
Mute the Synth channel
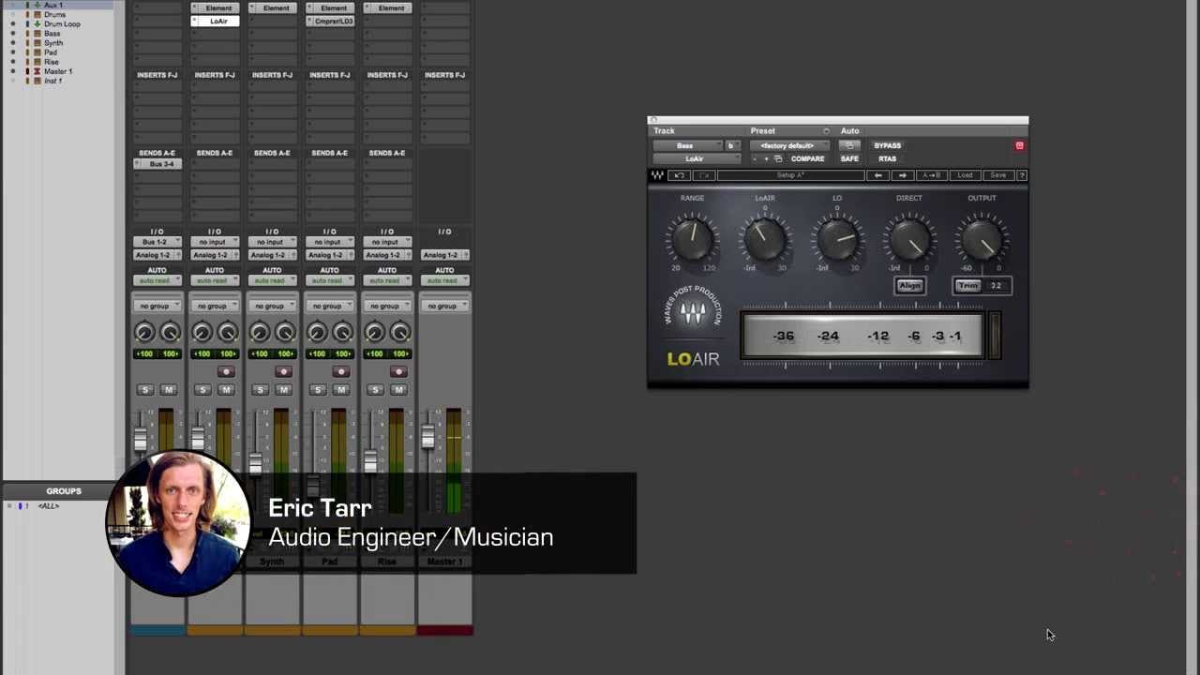tap(283, 390)
